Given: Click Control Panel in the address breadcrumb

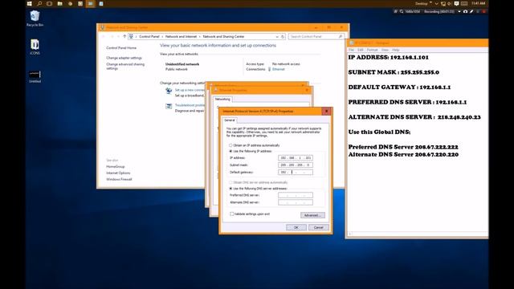Looking at the screenshot, I should click(149, 36).
